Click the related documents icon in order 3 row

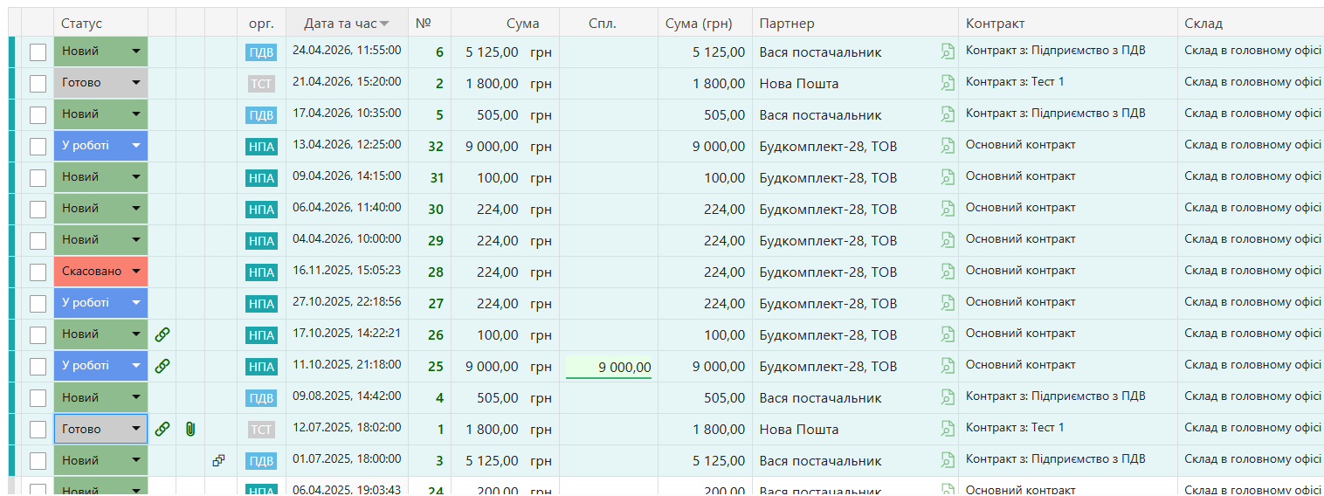click(218, 460)
